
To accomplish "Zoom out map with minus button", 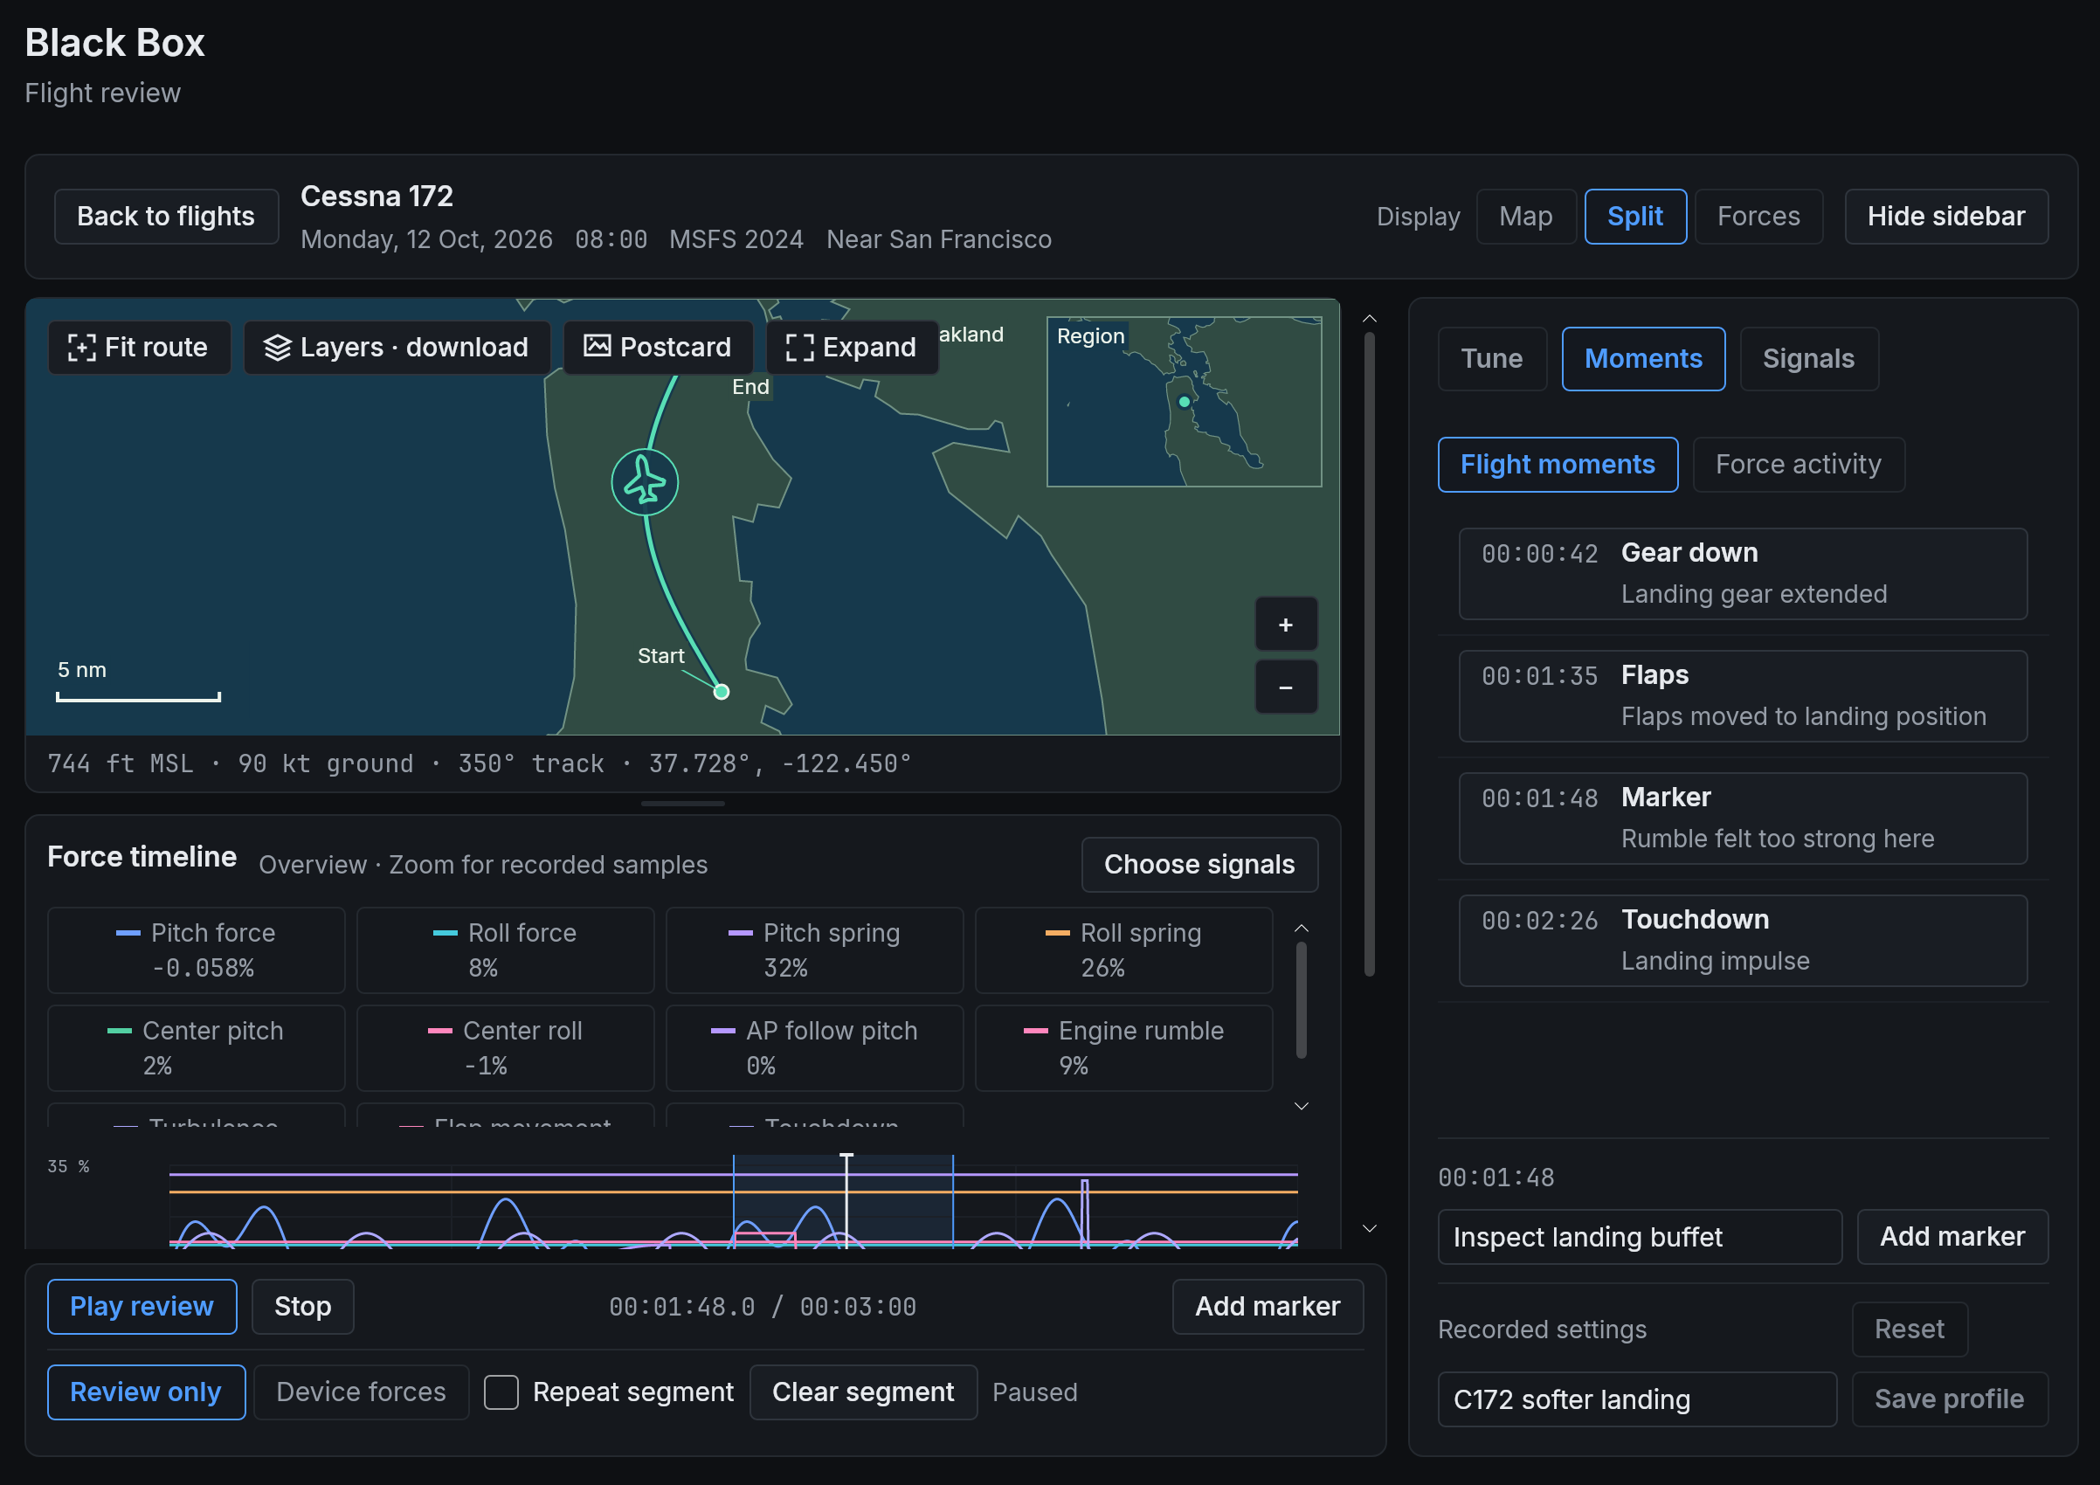I will [x=1285, y=687].
